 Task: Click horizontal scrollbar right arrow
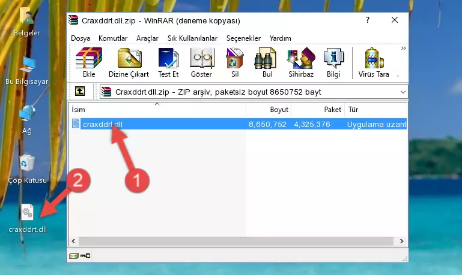tap(401, 241)
